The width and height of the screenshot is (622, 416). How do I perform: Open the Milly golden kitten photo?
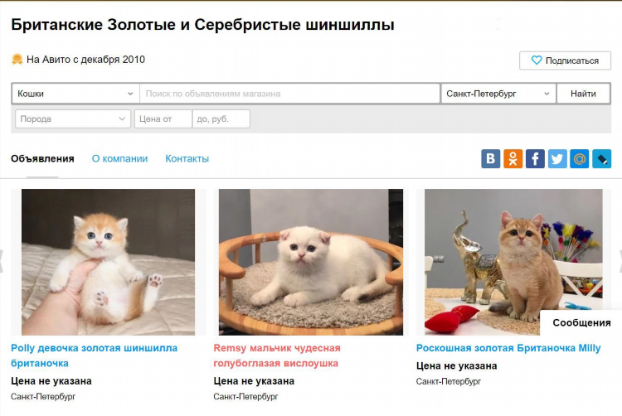513,262
